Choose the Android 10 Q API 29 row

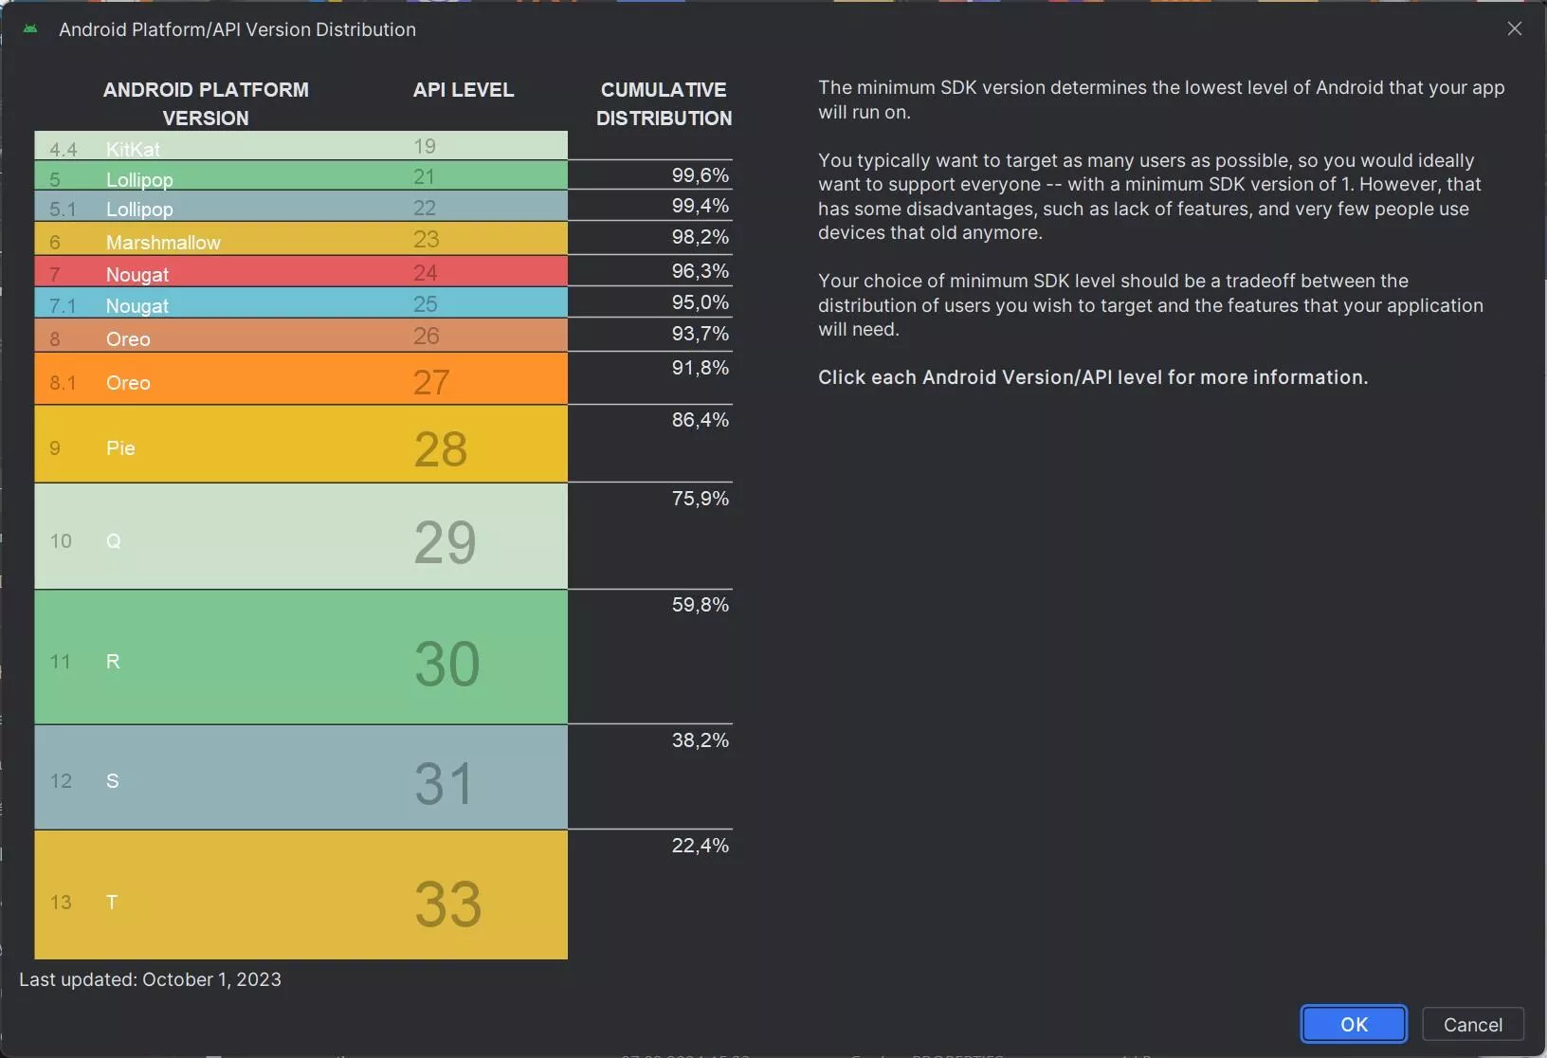coord(300,537)
